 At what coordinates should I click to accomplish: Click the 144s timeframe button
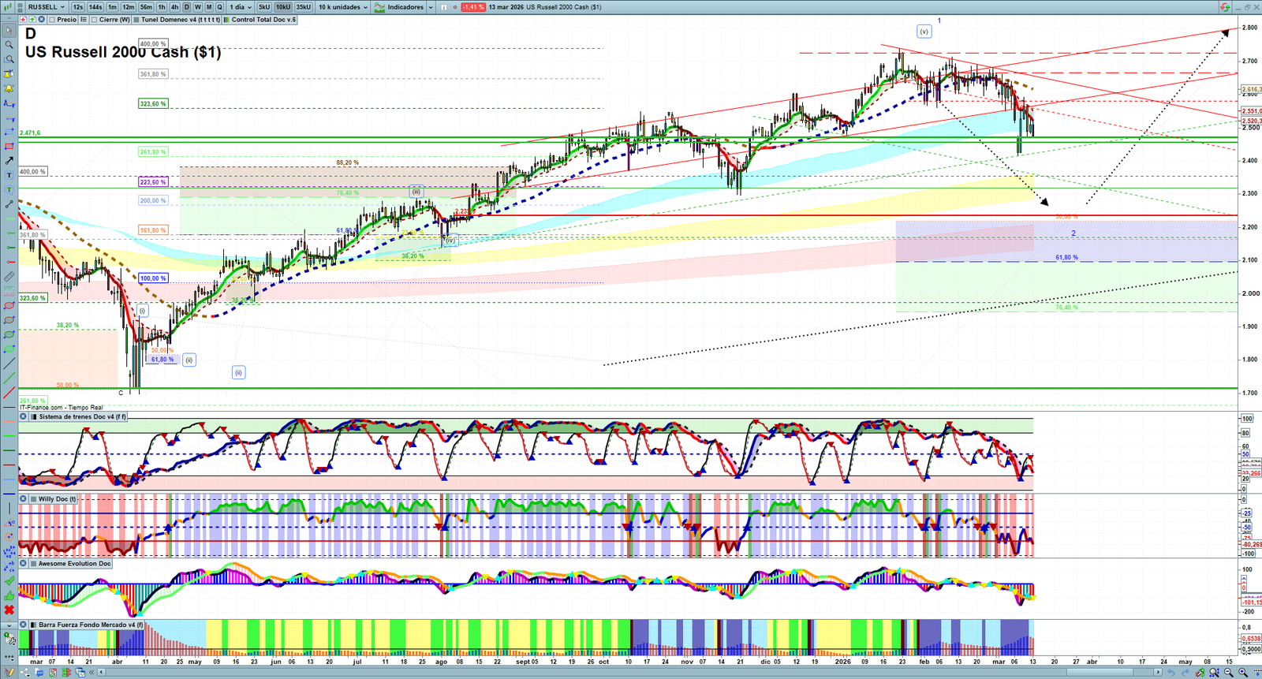tap(95, 7)
